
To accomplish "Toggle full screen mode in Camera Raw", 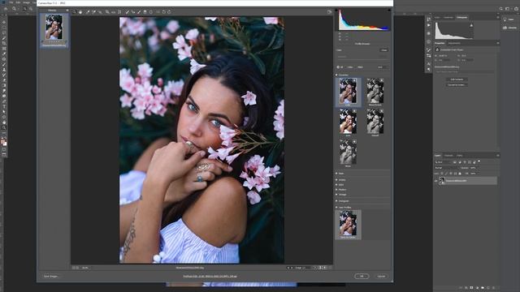I will click(329, 12).
